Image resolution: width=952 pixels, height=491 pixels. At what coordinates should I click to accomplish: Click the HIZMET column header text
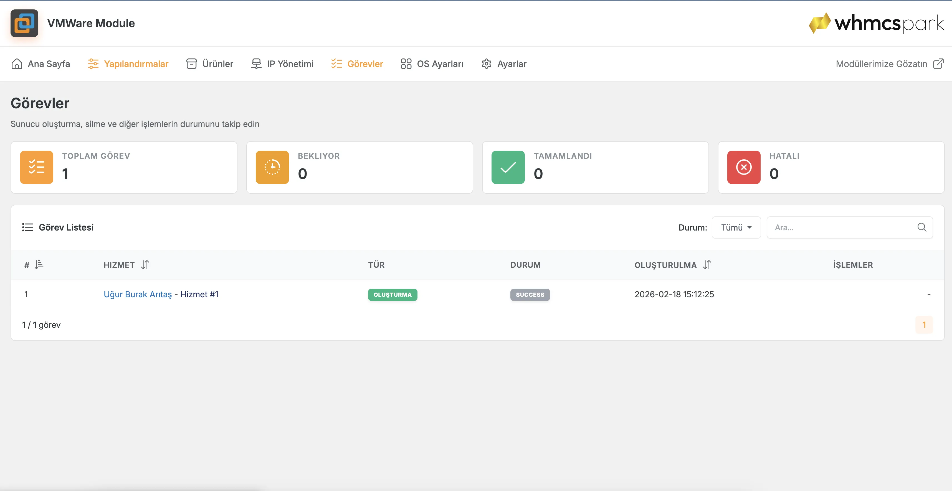(x=119, y=265)
